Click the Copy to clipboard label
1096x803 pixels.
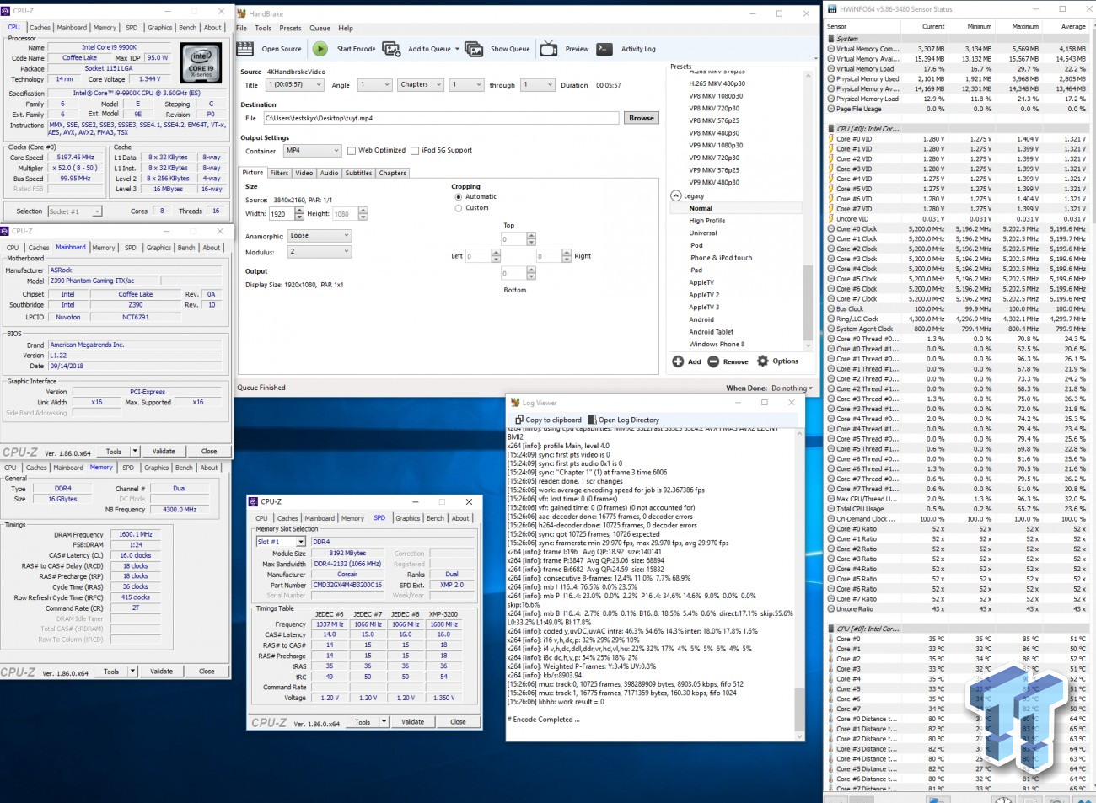tap(553, 420)
